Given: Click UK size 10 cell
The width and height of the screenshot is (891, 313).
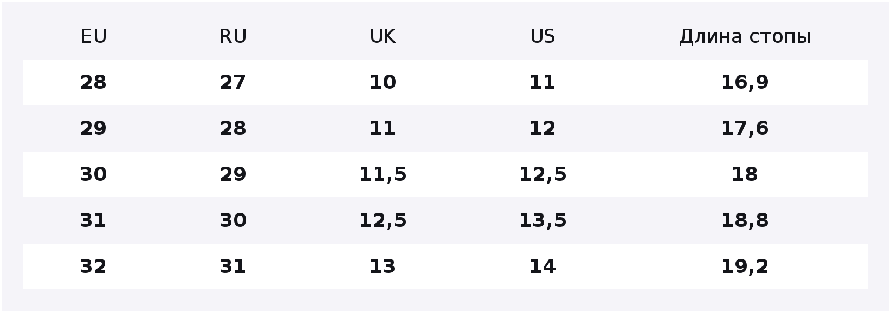Looking at the screenshot, I should [x=383, y=82].
